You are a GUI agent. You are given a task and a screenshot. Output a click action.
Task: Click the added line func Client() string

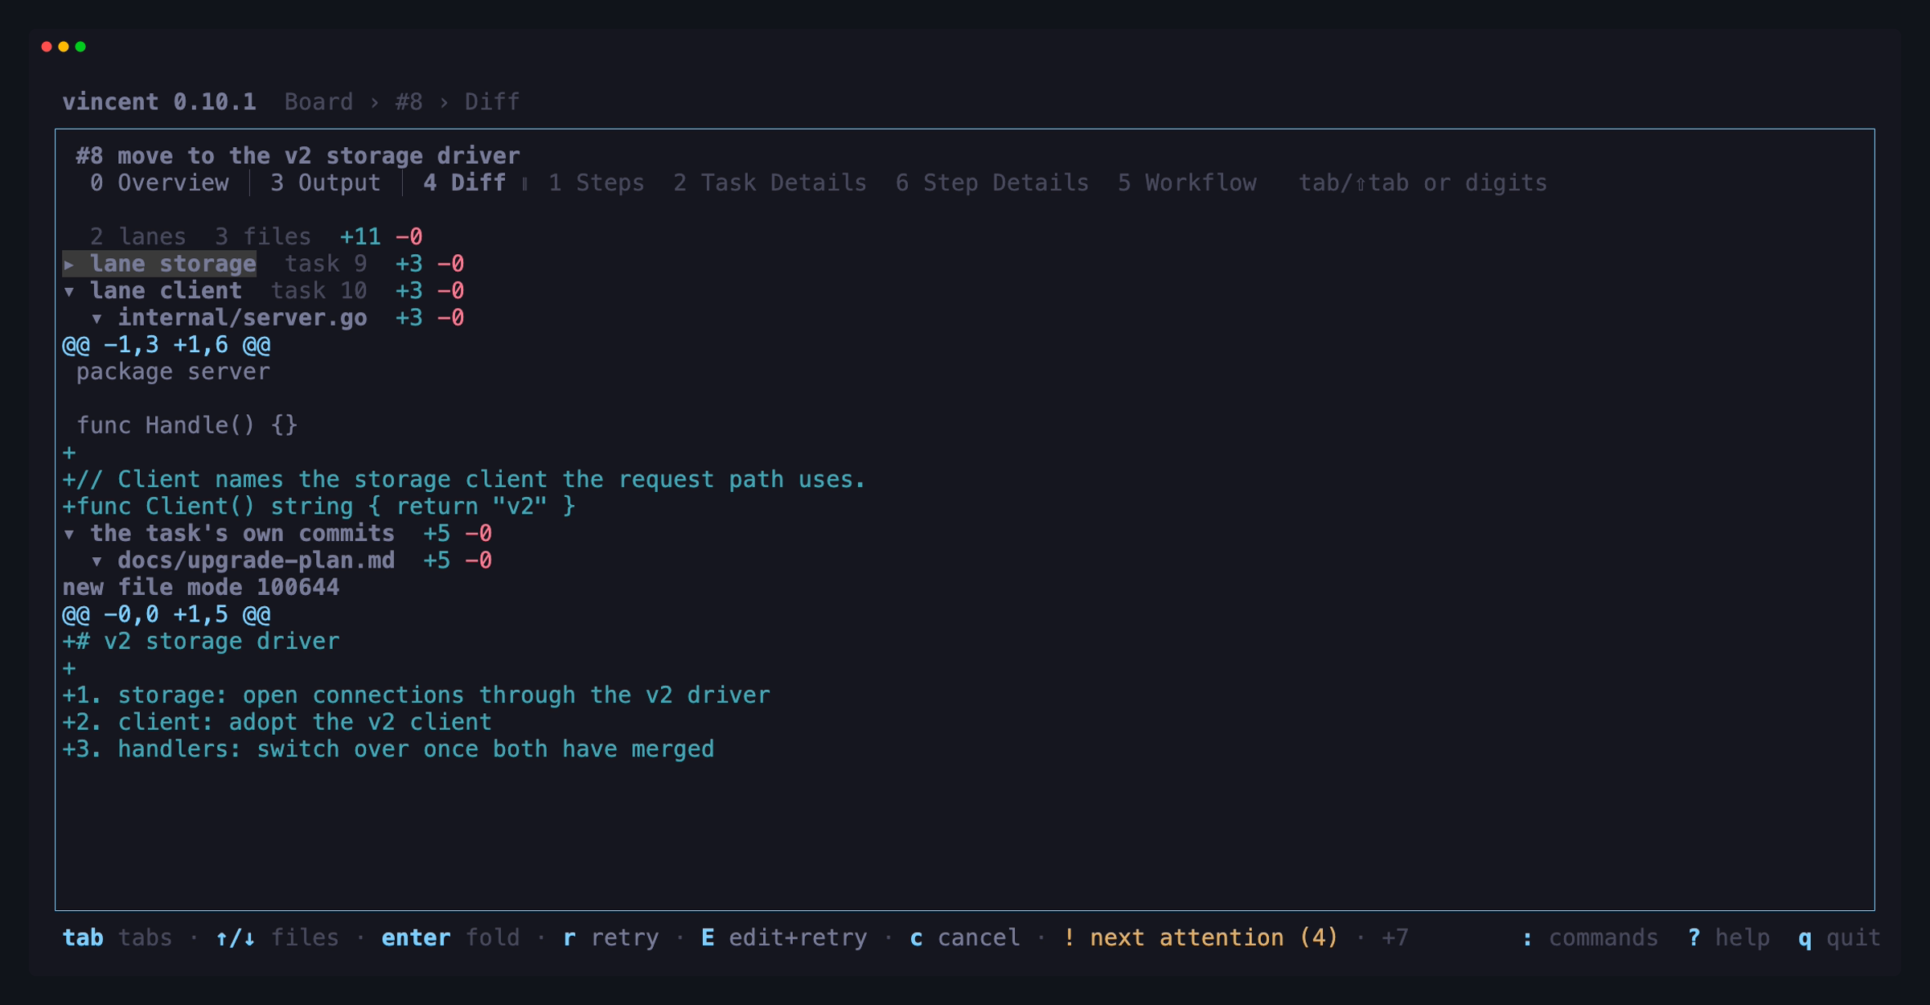point(319,507)
